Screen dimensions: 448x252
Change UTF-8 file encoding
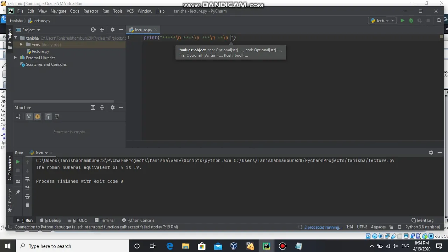pos(362,227)
